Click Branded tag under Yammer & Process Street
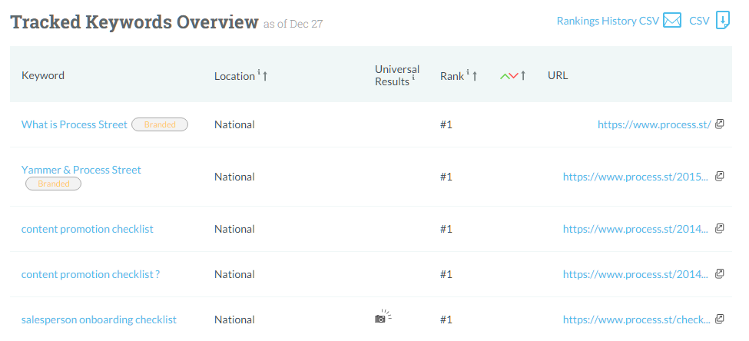This screenshot has width=749, height=341. tap(54, 184)
